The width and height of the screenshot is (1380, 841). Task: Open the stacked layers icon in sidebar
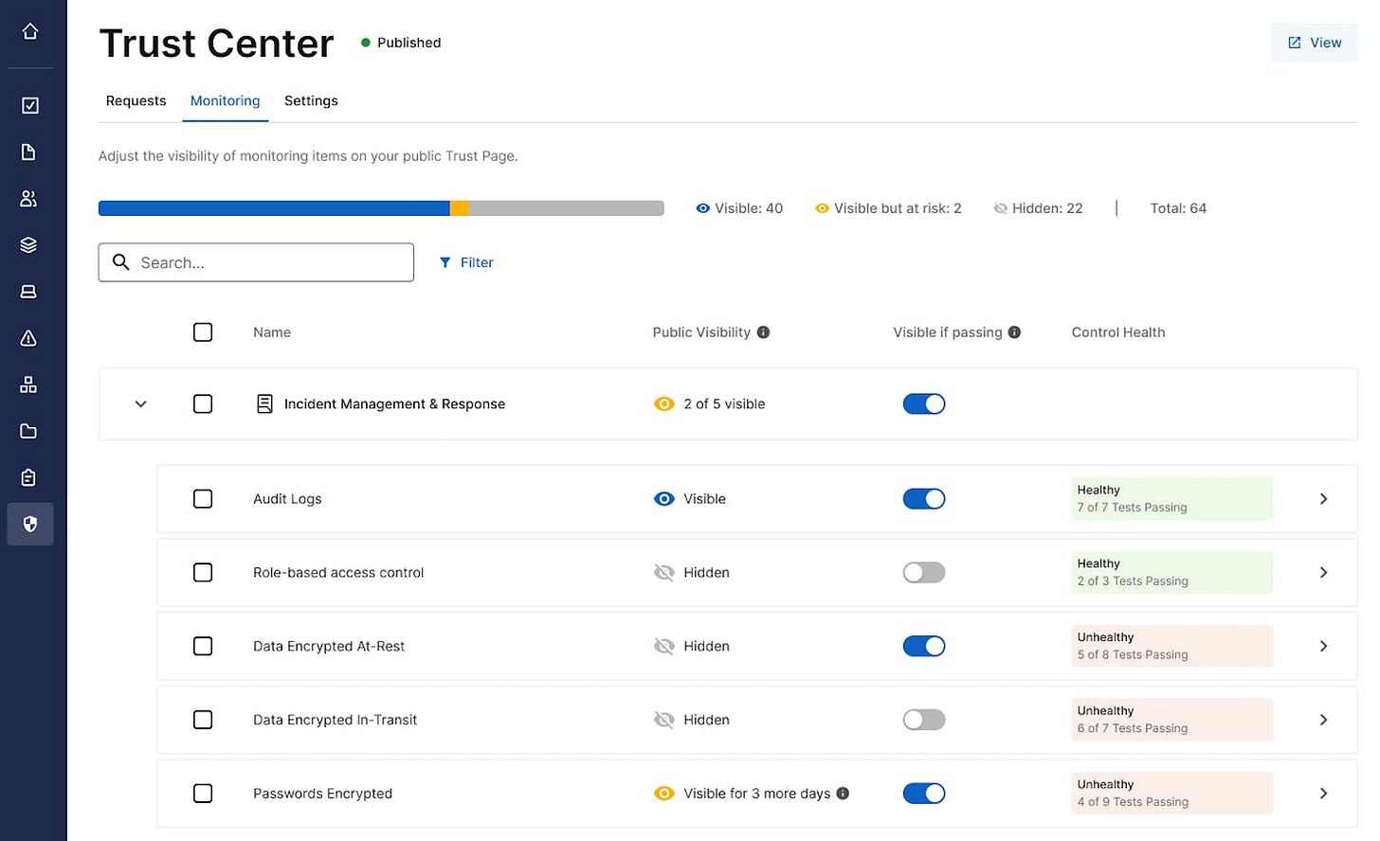tap(29, 244)
